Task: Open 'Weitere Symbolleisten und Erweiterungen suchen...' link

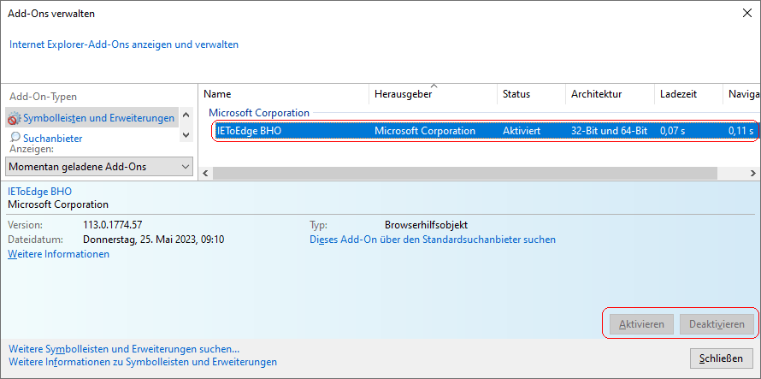Action: pos(123,349)
